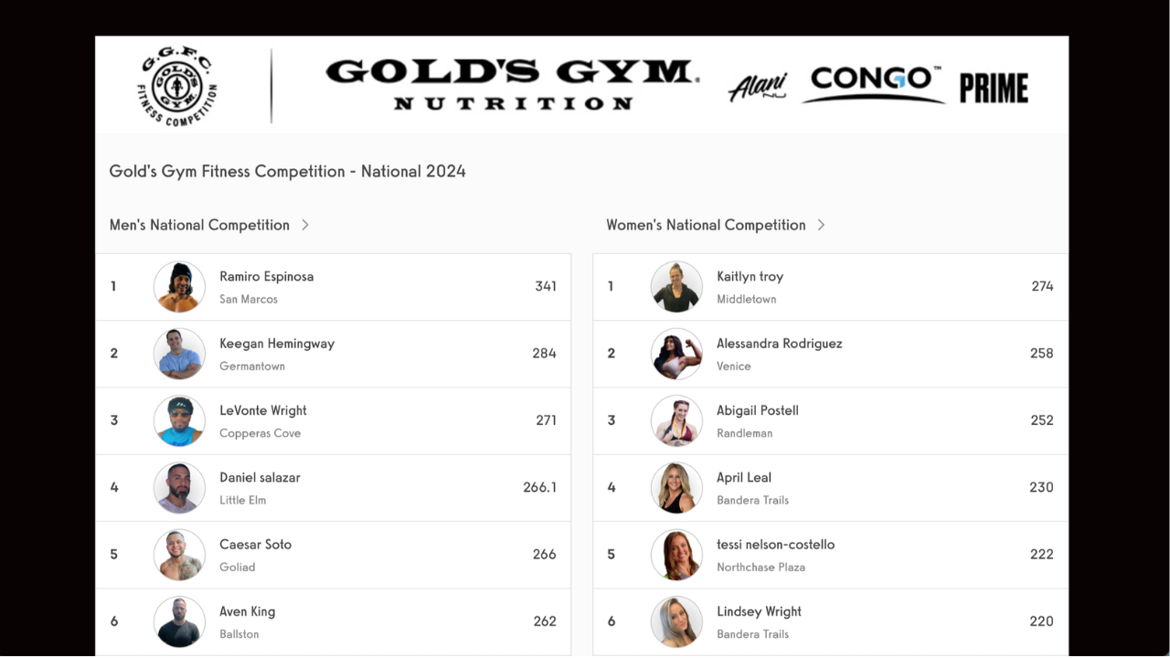Select Daniel Salazar's leaderboard entry
1170x658 pixels.
click(x=333, y=487)
